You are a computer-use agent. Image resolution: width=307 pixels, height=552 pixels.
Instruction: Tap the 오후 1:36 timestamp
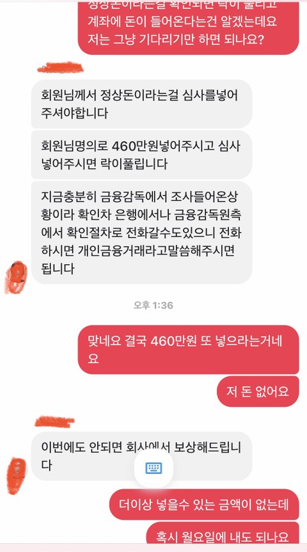pyautogui.click(x=153, y=305)
